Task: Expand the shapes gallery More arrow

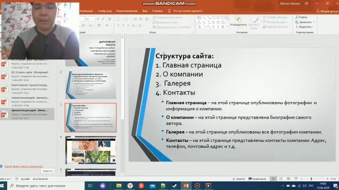Action: coord(227,27)
